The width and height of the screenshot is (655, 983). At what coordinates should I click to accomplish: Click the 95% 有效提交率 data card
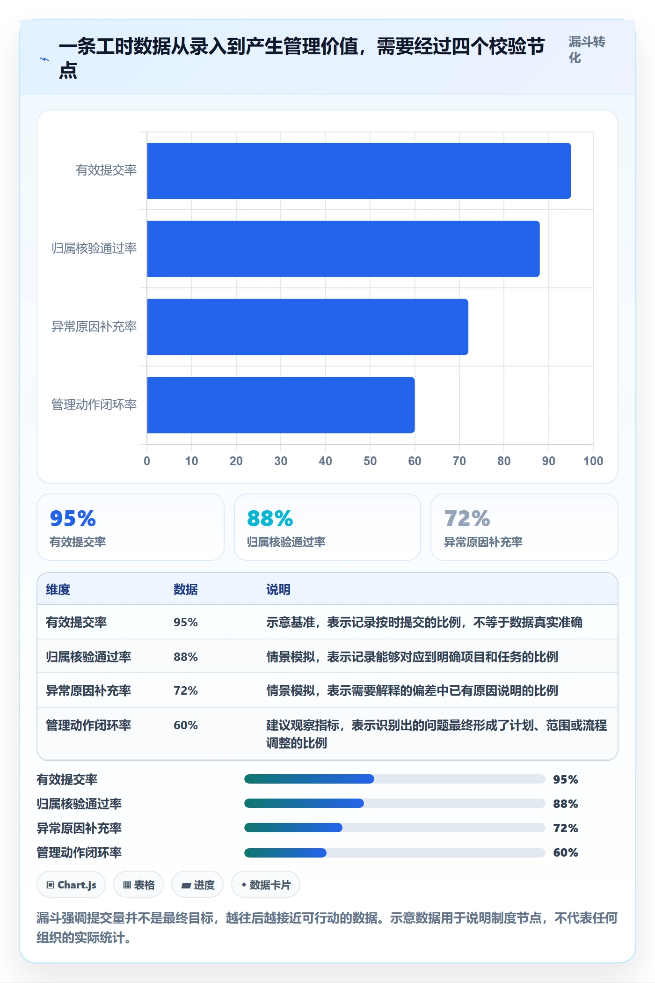[131, 527]
